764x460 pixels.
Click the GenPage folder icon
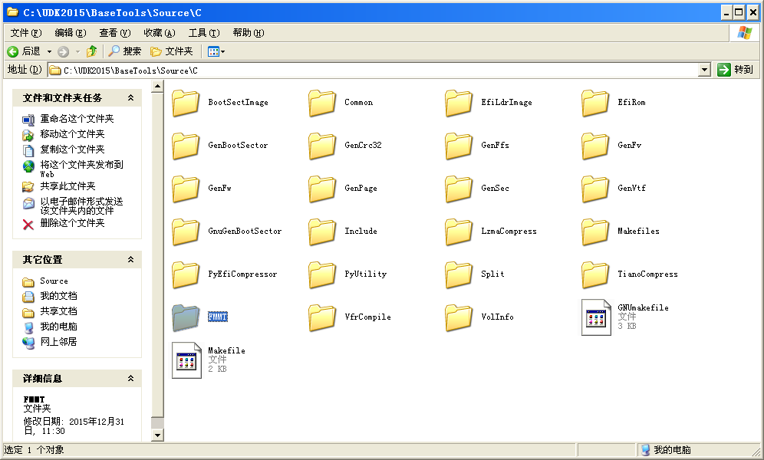(322, 189)
